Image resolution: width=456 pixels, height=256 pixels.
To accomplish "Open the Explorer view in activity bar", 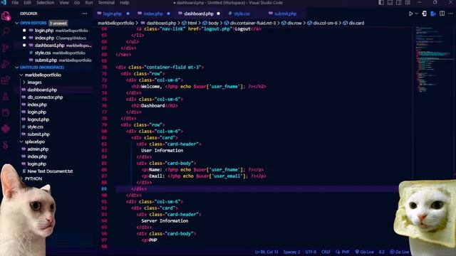I will pos(6,16).
